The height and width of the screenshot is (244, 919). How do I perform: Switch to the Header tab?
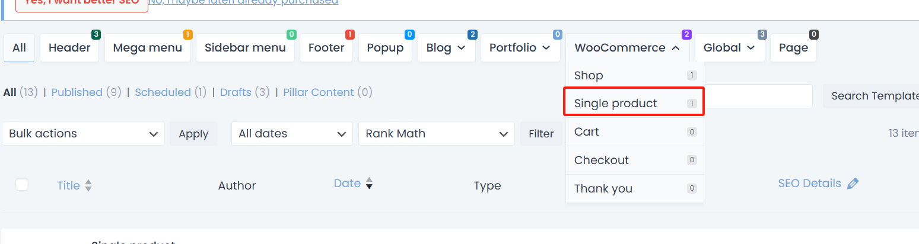click(69, 48)
